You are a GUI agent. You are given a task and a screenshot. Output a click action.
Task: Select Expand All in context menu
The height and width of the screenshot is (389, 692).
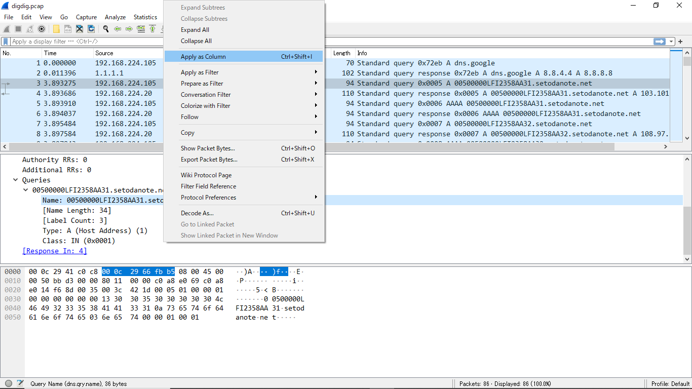point(244,30)
